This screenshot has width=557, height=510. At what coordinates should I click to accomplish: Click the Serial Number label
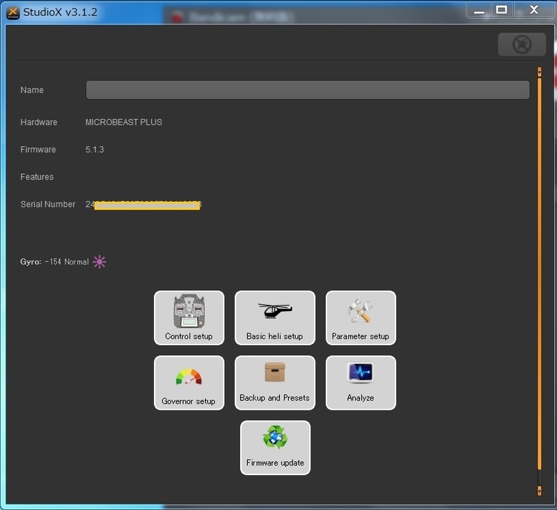tap(47, 204)
